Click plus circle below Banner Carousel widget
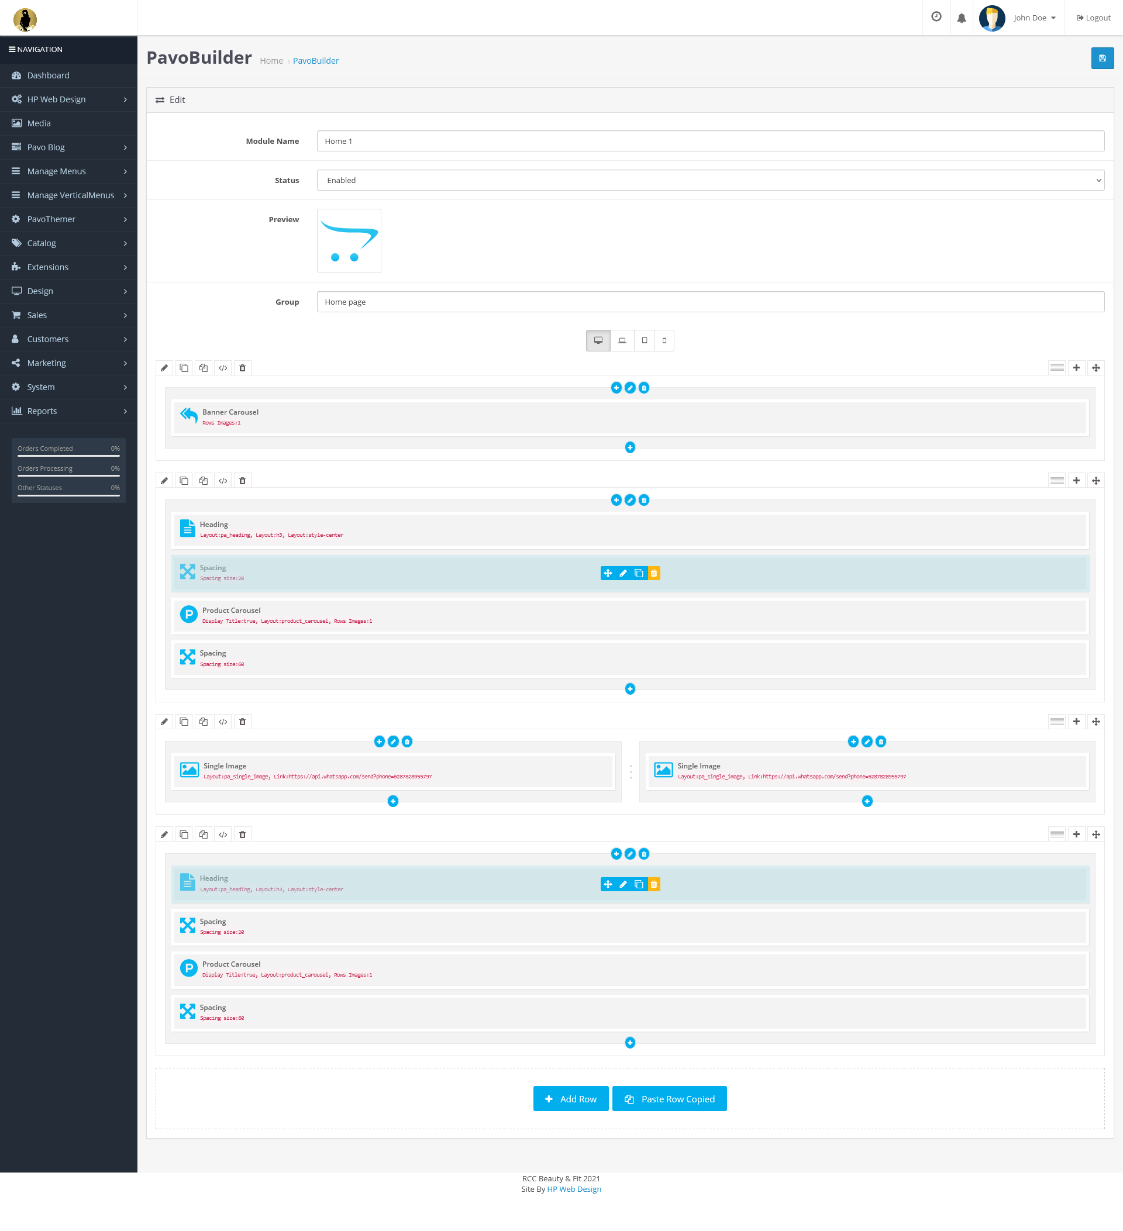This screenshot has height=1231, width=1123. tap(629, 447)
